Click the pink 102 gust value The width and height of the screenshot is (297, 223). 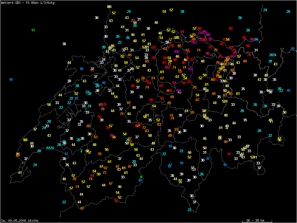[167, 67]
